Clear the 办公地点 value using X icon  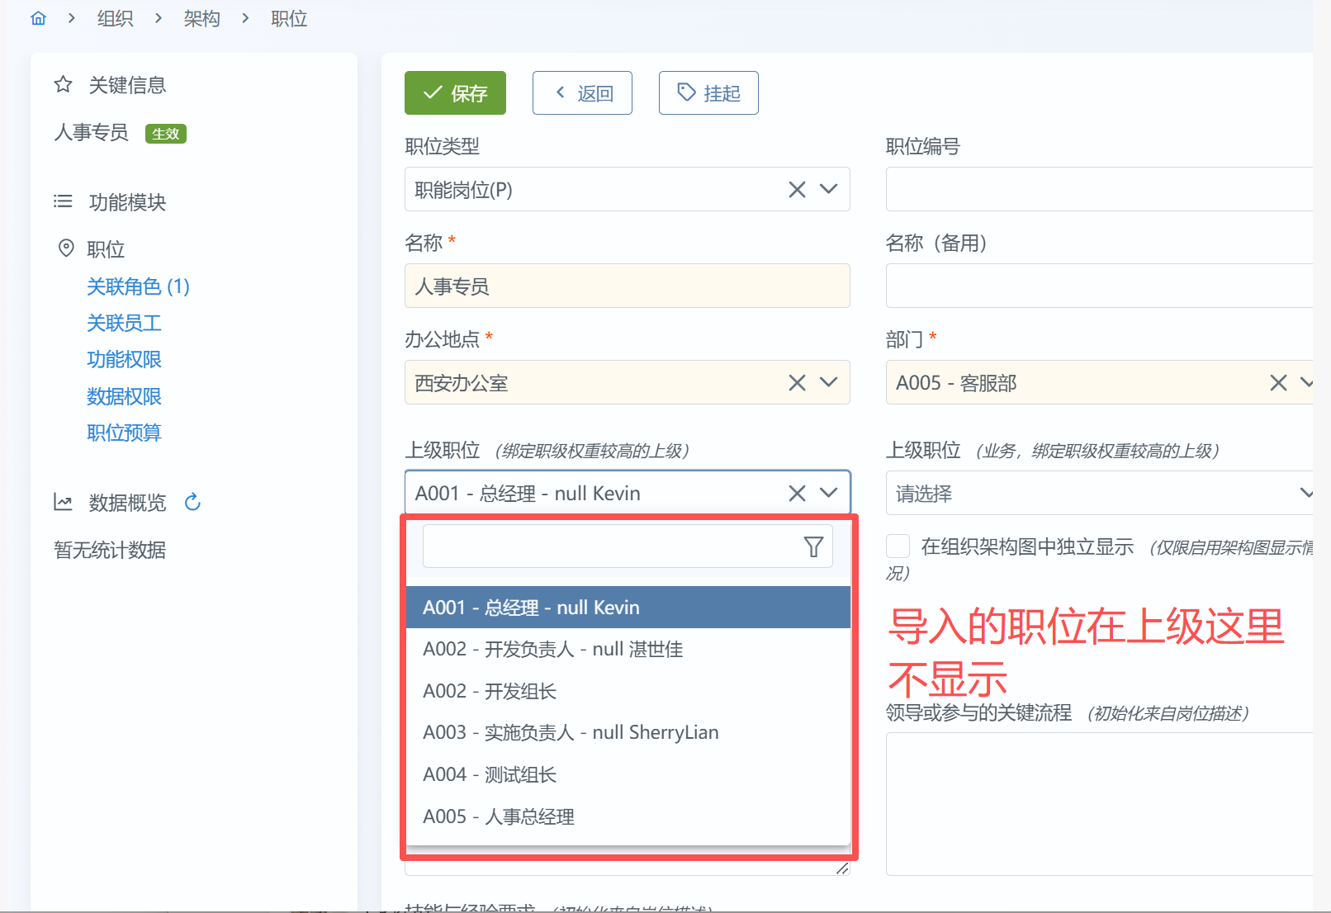pyautogui.click(x=797, y=383)
